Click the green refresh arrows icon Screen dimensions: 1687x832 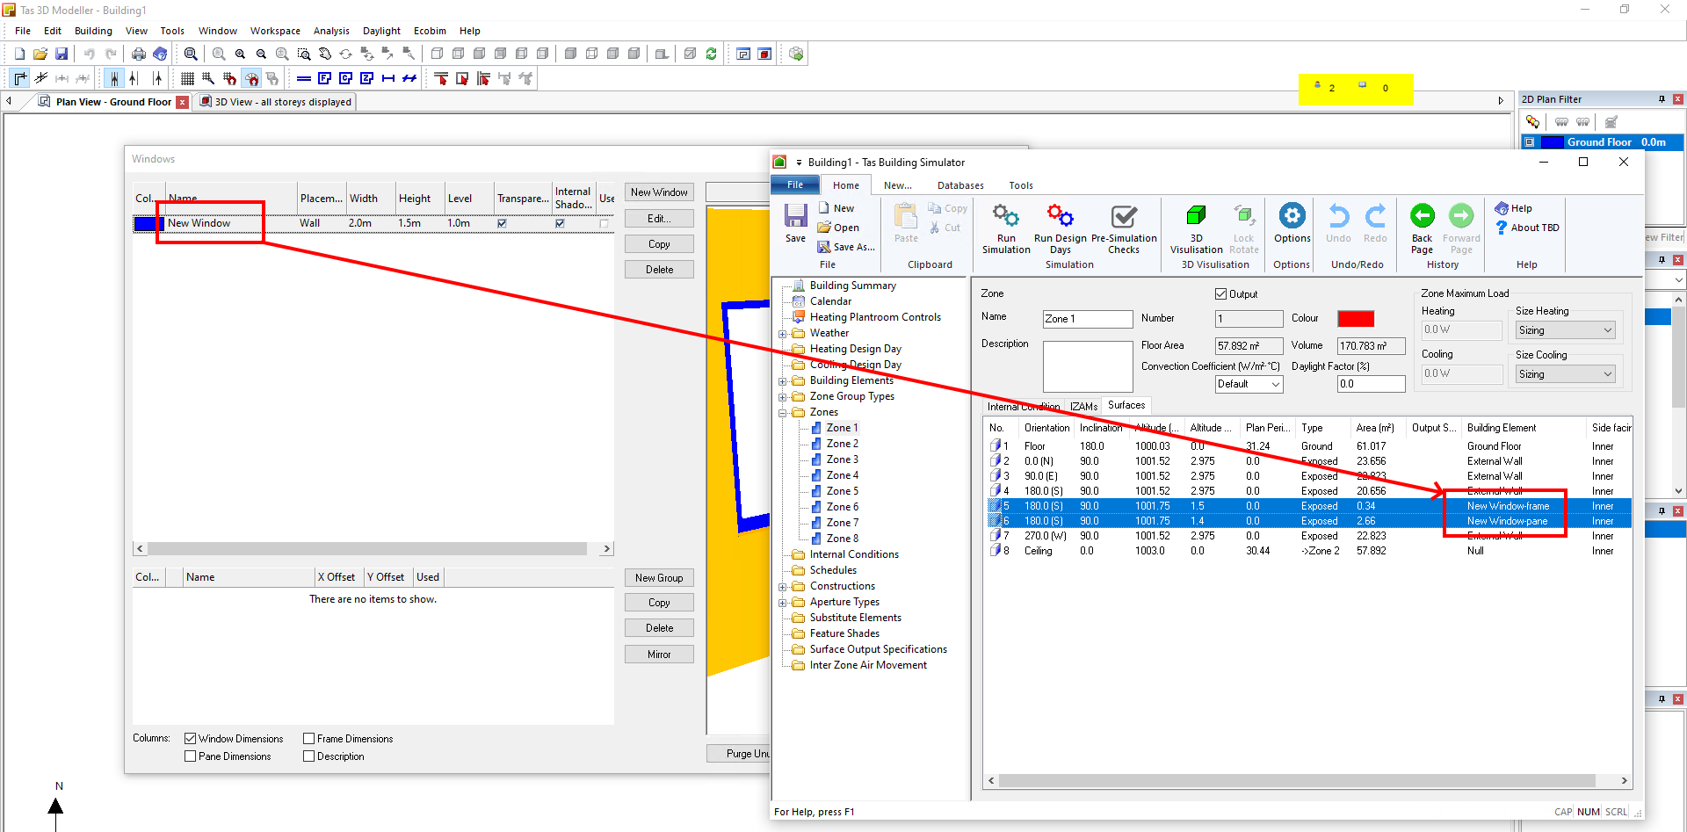[711, 54]
